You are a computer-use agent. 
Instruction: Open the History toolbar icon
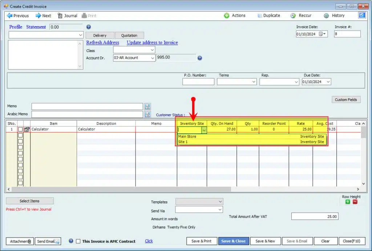point(326,16)
